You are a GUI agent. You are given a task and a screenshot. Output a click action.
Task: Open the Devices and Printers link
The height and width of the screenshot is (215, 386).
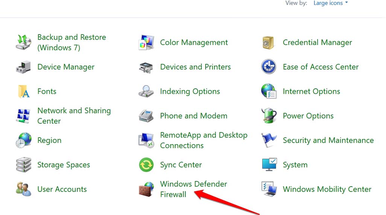point(195,67)
